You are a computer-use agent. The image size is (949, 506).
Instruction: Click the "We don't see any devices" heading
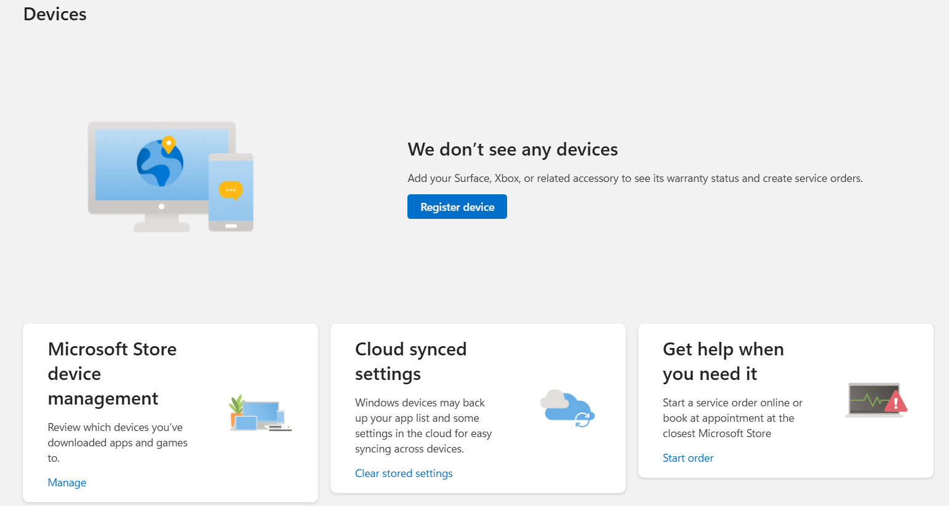coord(513,149)
